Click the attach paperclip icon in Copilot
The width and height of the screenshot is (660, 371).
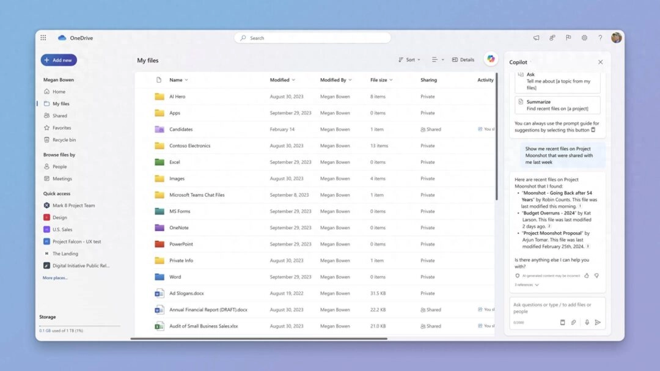point(574,322)
